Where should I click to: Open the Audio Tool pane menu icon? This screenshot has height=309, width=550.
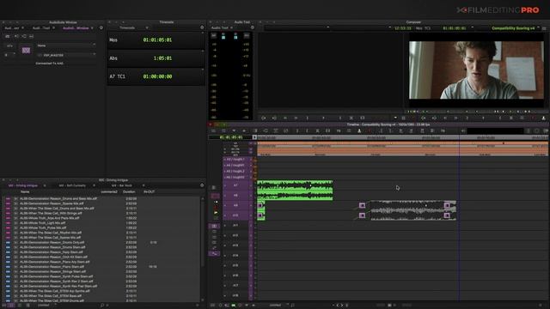point(253,27)
